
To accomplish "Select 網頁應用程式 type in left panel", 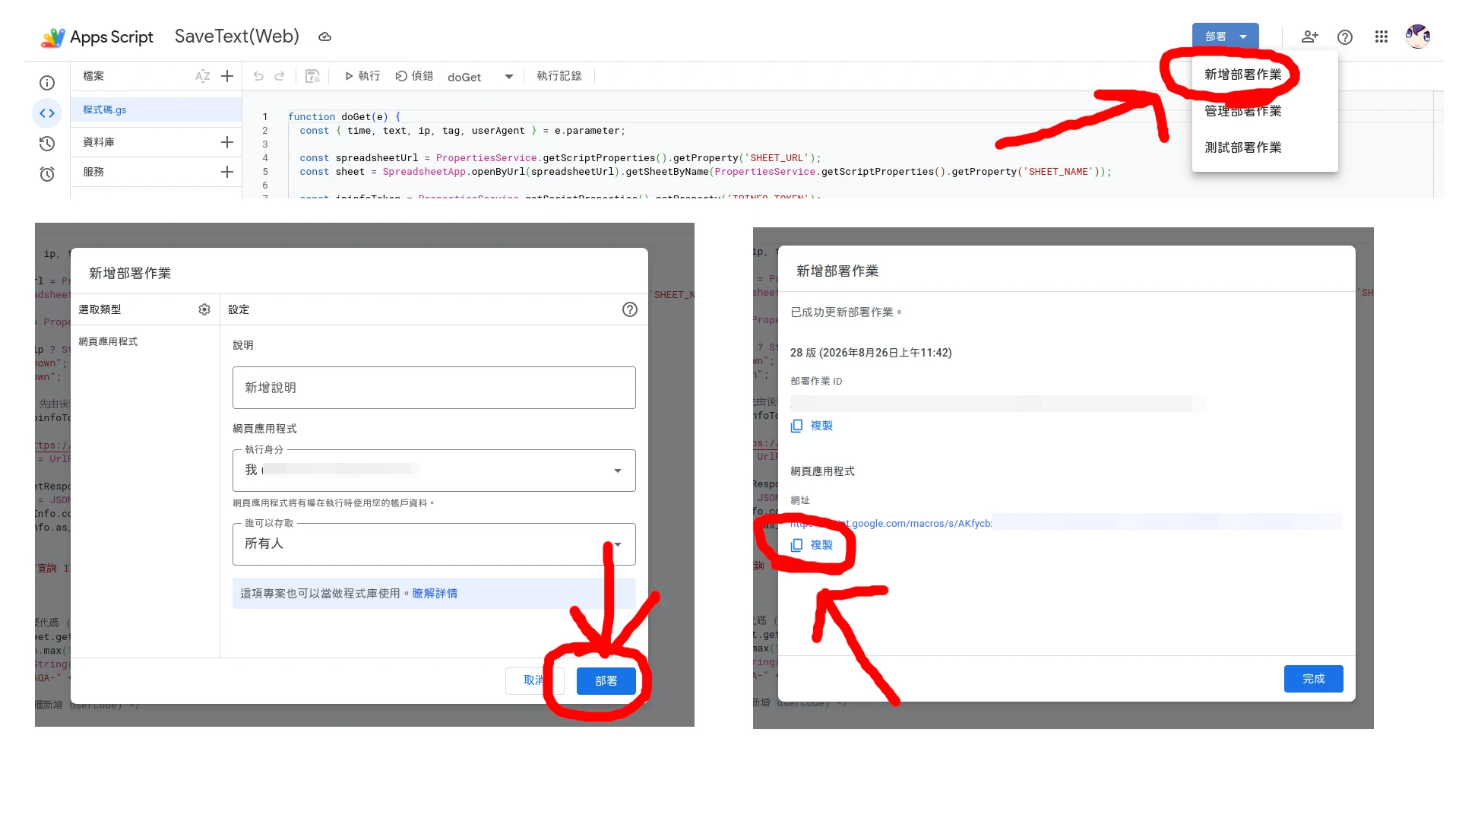I will pyautogui.click(x=108, y=342).
